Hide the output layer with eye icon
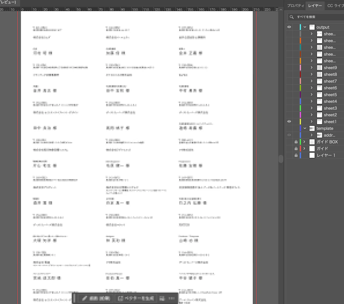 [x=289, y=27]
